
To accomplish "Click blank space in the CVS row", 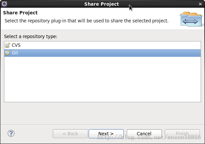I will pyautogui.click(x=111, y=45).
